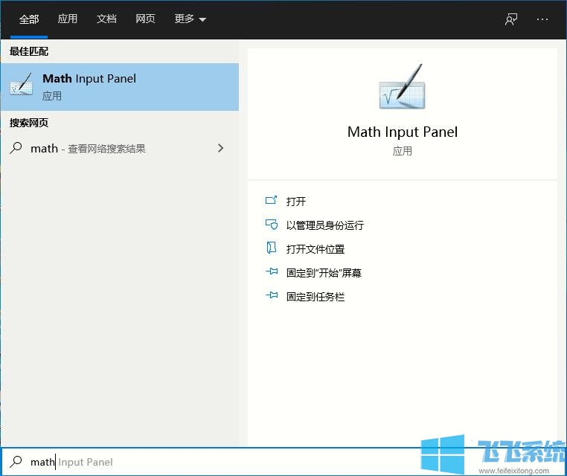Switch to the 网页 tab

(x=145, y=19)
